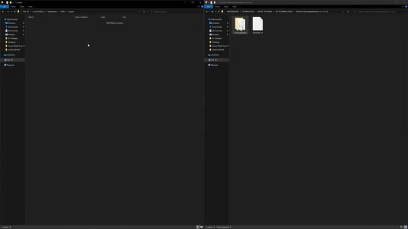Refresh the right window folder view
This screenshot has width=408, height=229.
click(349, 11)
